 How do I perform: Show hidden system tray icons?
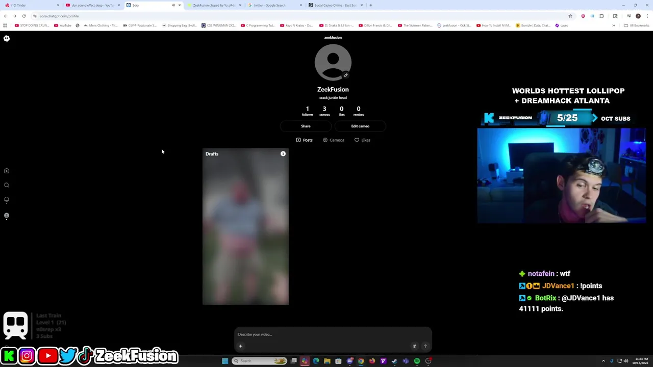603,361
